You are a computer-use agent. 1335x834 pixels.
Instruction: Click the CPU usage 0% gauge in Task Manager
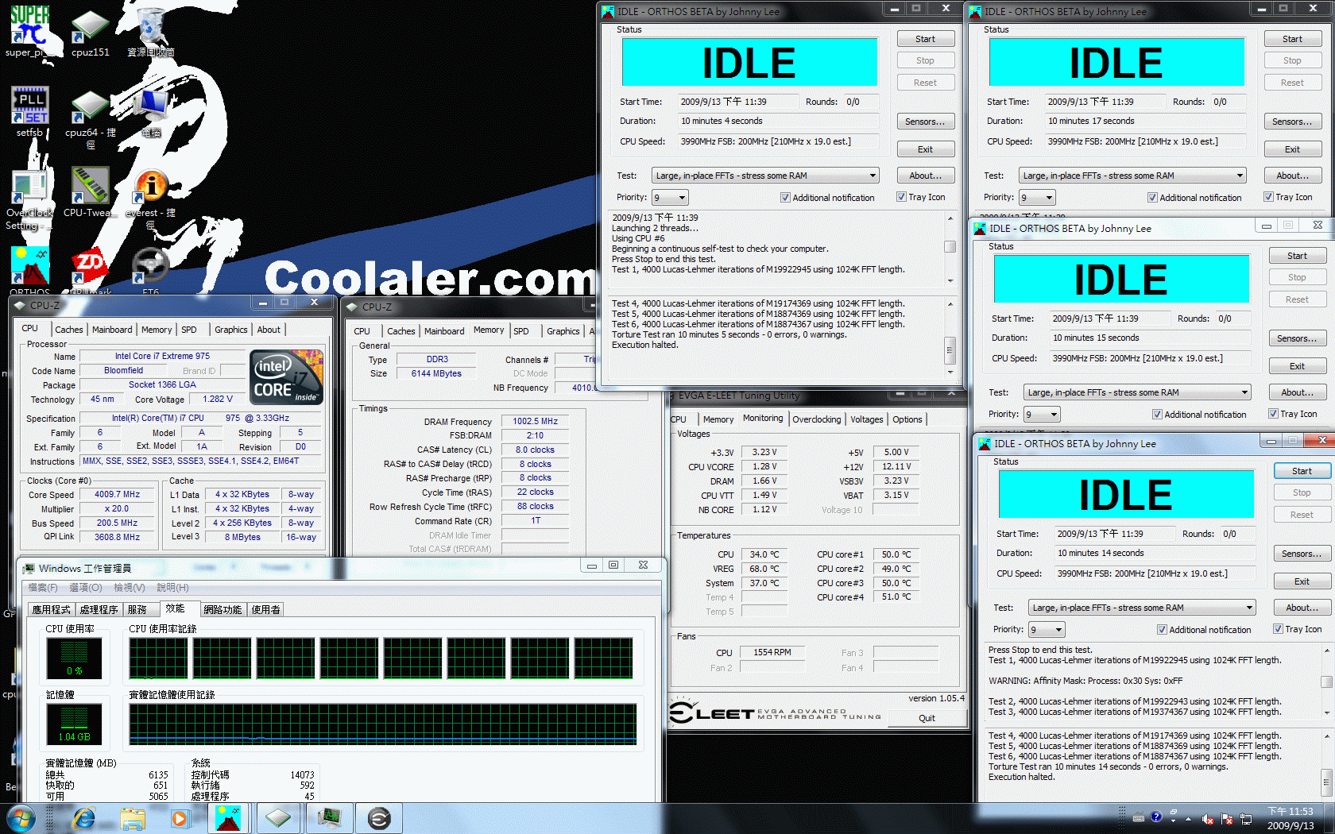click(74, 658)
